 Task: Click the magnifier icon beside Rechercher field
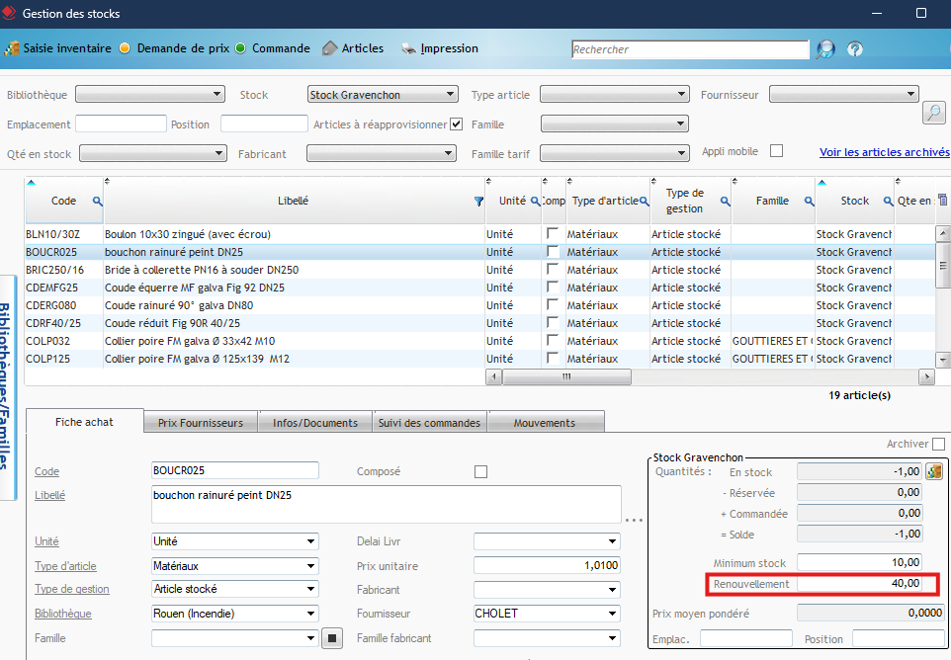pyautogui.click(x=824, y=49)
